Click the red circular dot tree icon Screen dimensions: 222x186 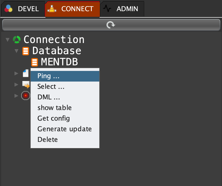pos(26,96)
